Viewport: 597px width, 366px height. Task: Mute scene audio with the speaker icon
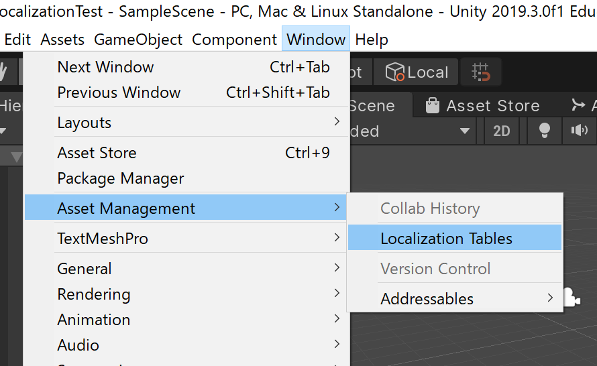pos(579,131)
